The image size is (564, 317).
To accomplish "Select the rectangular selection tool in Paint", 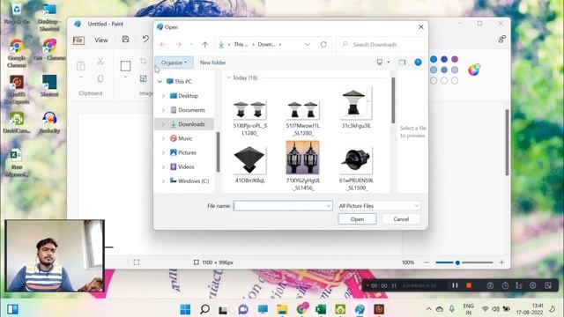I will coord(125,66).
